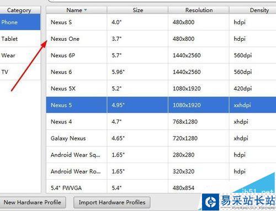The image size is (276, 211).
Task: Click the 768x1280 resolution cell
Action: (x=199, y=122)
